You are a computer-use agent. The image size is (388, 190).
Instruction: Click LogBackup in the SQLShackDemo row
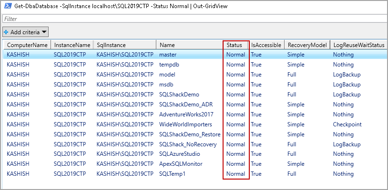pos(347,95)
